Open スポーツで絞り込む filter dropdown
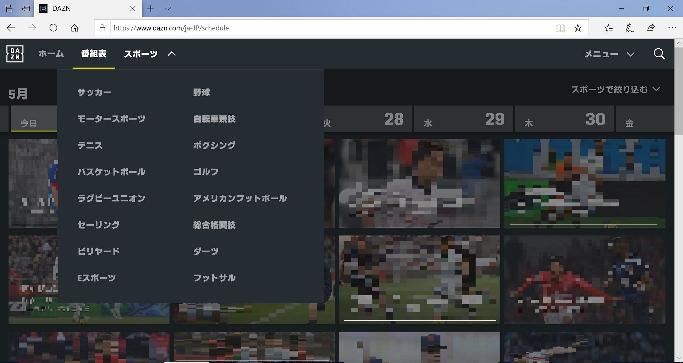The width and height of the screenshot is (683, 363). tap(615, 89)
